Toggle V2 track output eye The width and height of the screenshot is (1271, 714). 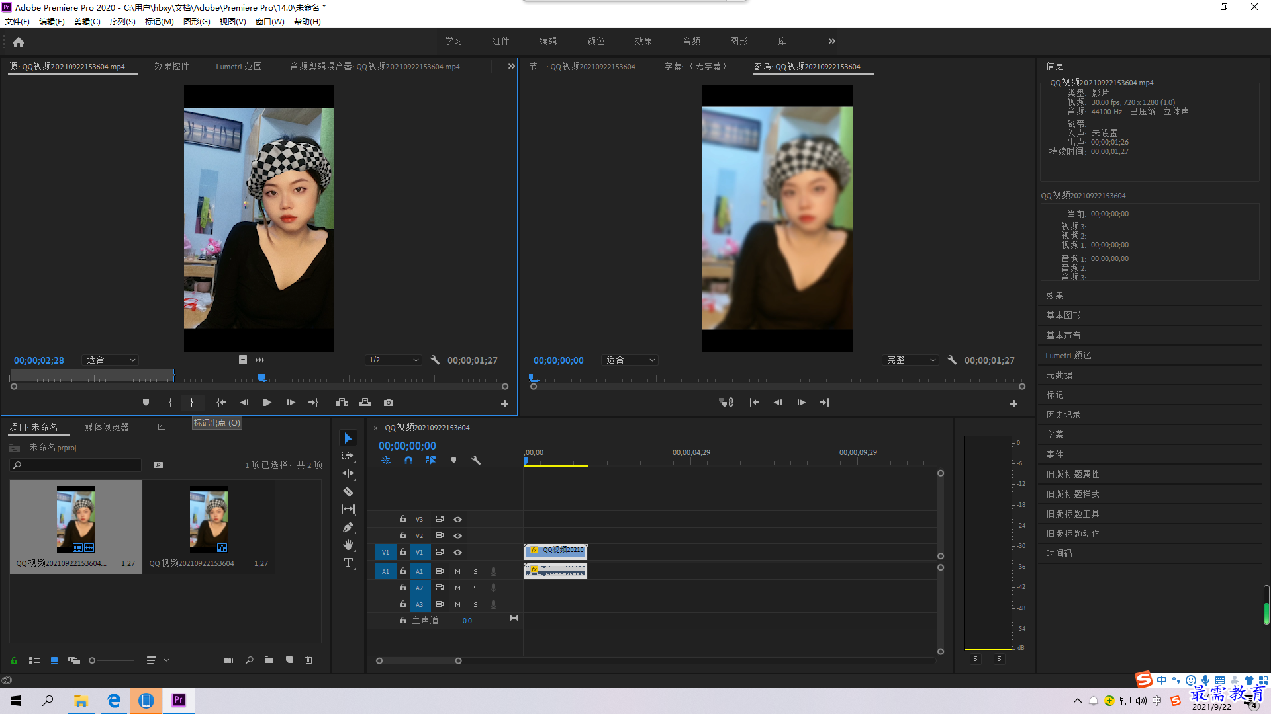pos(457,536)
